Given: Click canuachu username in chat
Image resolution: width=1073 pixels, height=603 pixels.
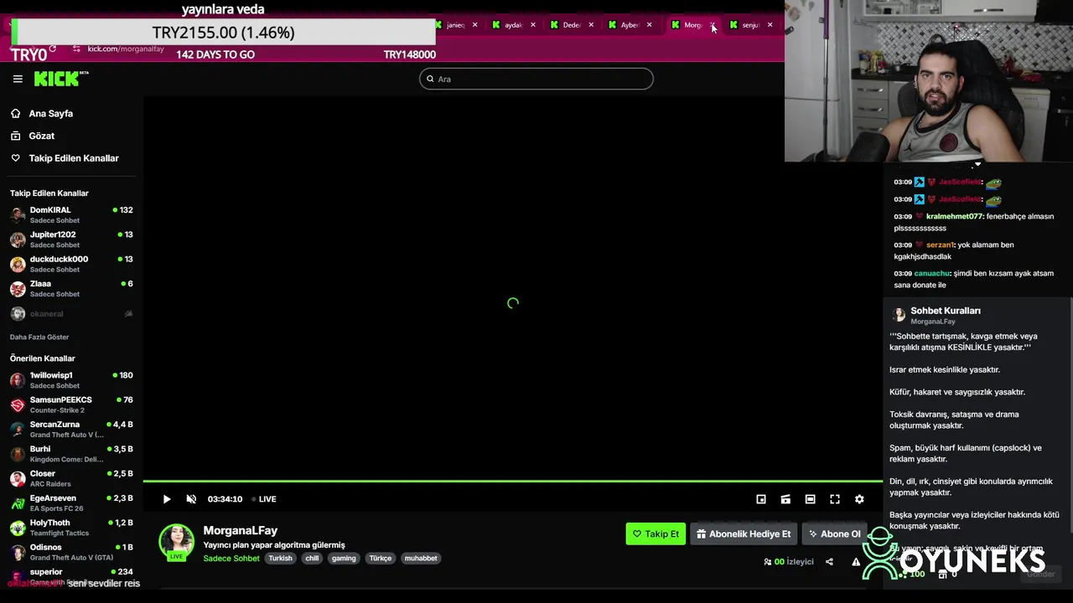Looking at the screenshot, I should pyautogui.click(x=931, y=273).
